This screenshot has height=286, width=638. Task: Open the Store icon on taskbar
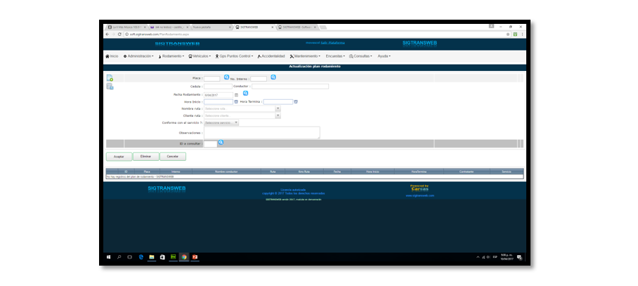[162, 257]
